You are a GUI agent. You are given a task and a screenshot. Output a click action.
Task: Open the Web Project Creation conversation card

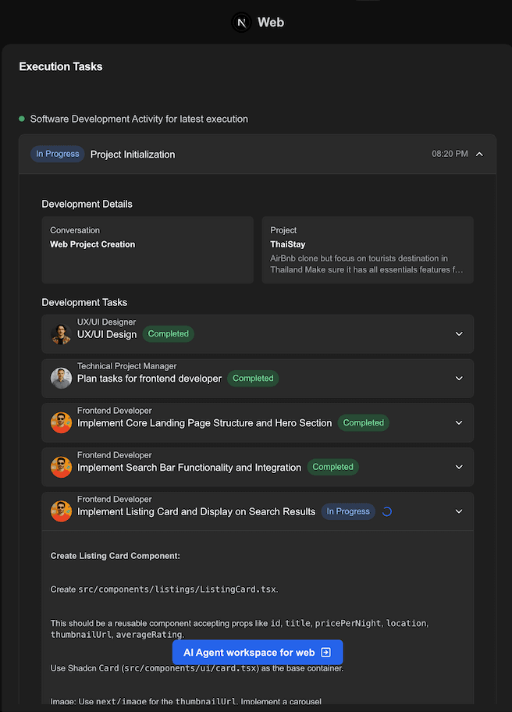148,250
